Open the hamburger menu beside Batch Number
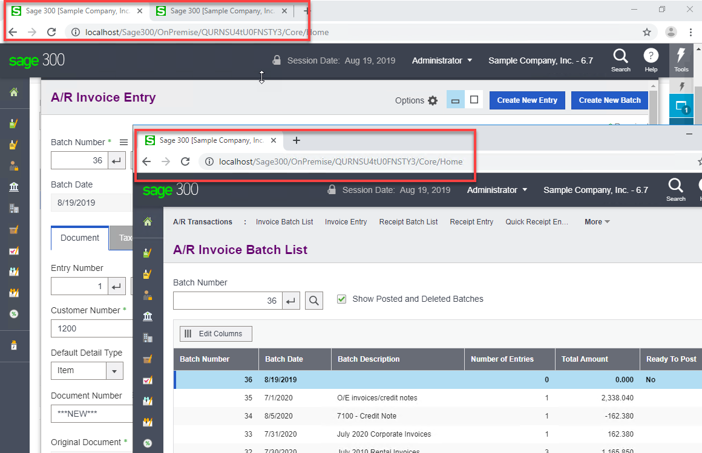This screenshot has width=702, height=453. [124, 142]
